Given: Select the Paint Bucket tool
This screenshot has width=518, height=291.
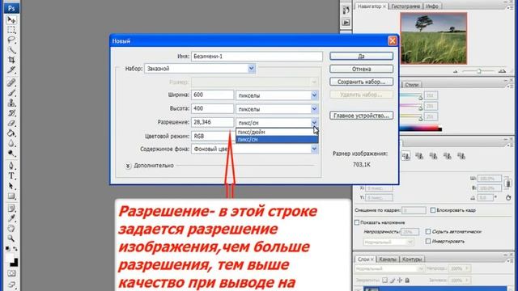Looking at the screenshot, I should click(x=11, y=133).
